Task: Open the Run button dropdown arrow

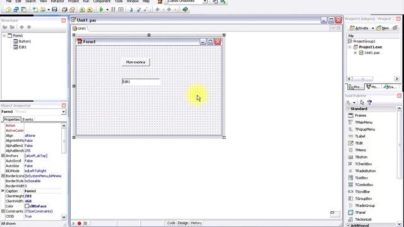Action: click(107, 10)
